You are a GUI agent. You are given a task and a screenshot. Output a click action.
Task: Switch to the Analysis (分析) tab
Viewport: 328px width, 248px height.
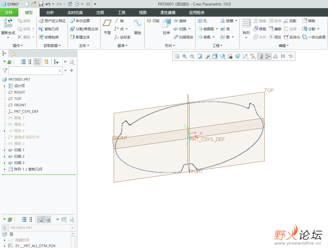click(x=50, y=13)
